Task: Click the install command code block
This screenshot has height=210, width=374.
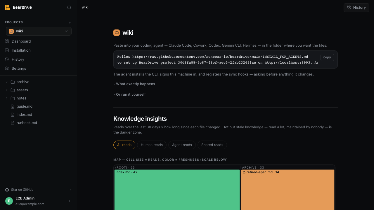Action: (226, 60)
